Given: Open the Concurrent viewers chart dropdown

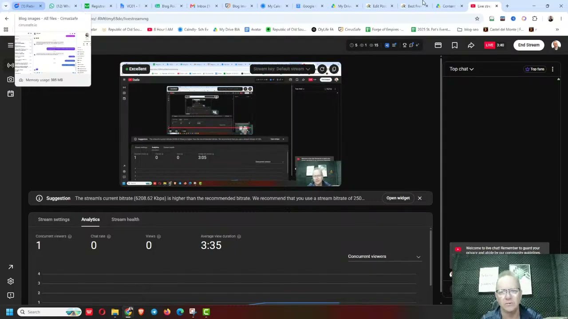Looking at the screenshot, I should pos(384,257).
